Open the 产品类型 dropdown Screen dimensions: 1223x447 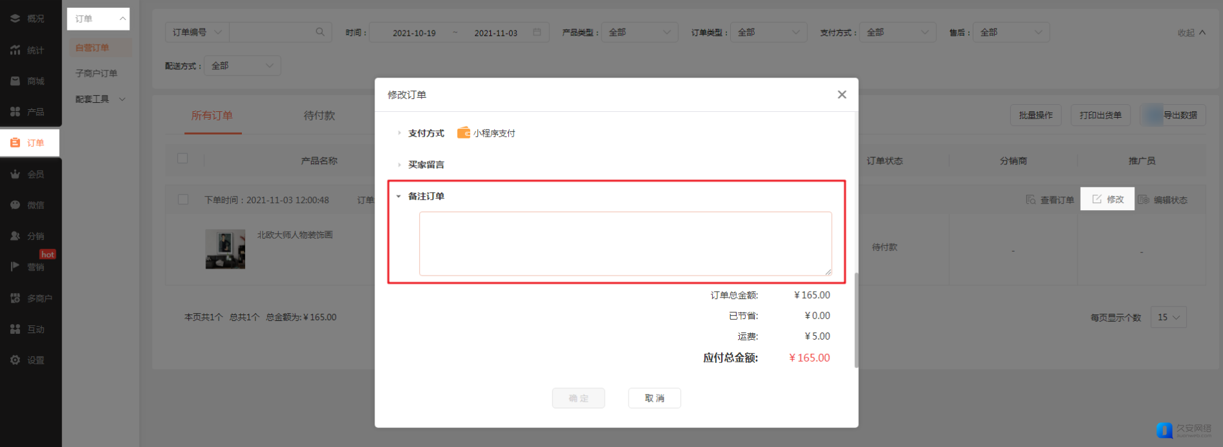(639, 32)
